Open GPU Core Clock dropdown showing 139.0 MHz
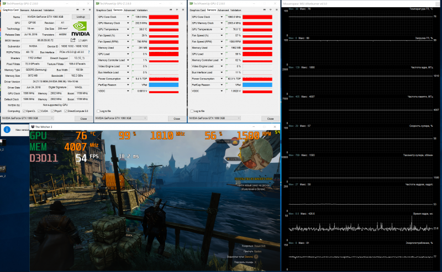Screen dimensions: 442x272 [x=128, y=17]
